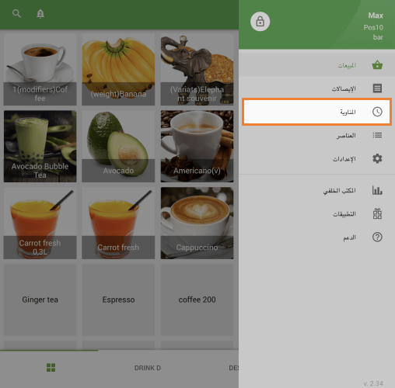Tap the Espresso item button
The height and width of the screenshot is (388, 395).
[x=118, y=300]
